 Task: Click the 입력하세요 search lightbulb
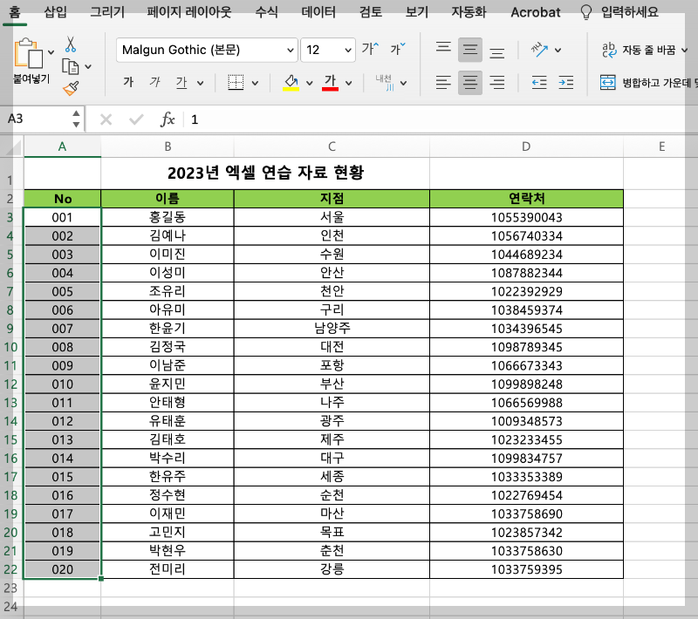tap(585, 12)
